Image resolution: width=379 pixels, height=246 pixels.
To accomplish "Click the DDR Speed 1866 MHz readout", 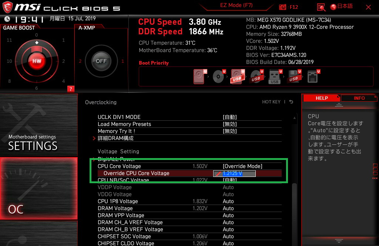I will point(181,32).
